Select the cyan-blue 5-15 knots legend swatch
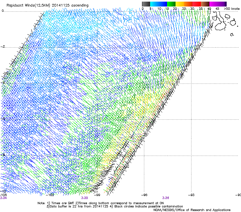 pyautogui.click(x=159, y=4)
